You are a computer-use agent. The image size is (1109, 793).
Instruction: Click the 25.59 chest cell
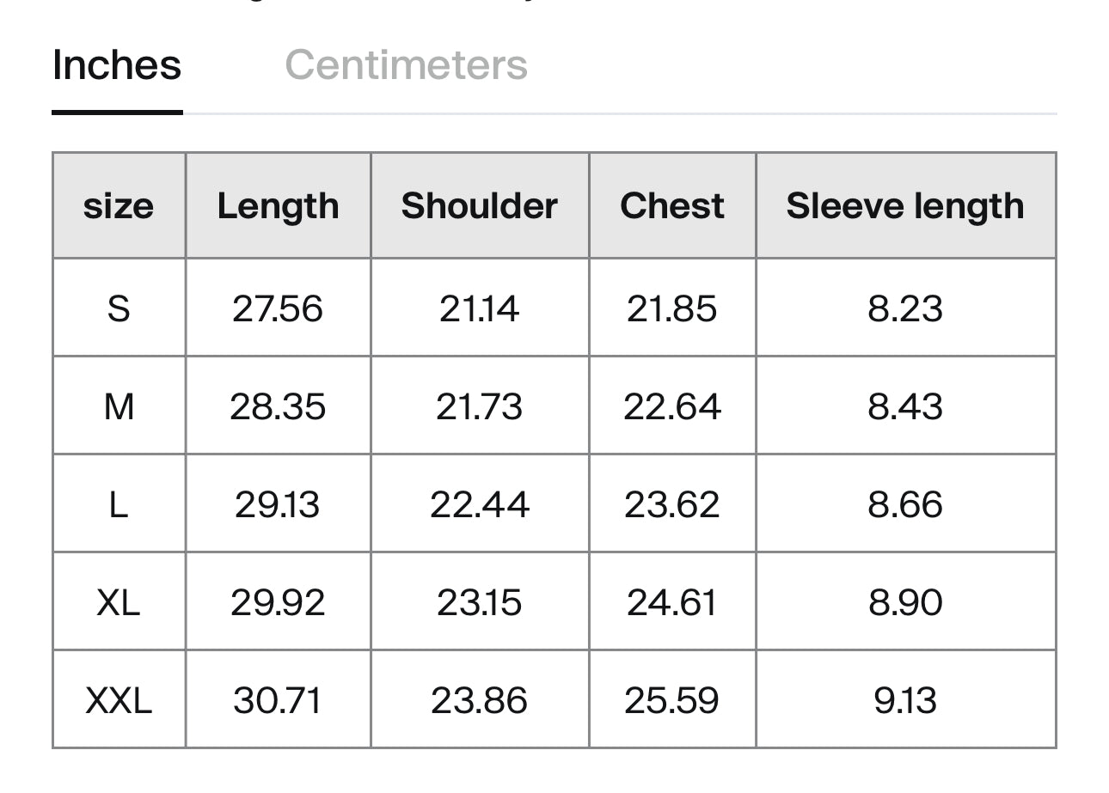tap(671, 700)
